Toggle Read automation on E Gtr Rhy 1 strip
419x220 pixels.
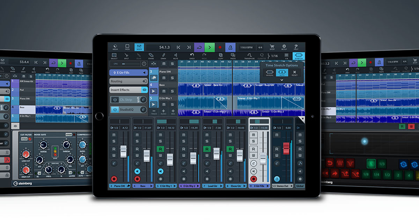[160, 149]
